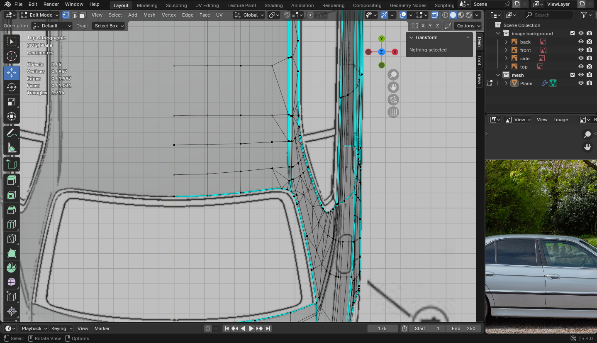Open the Edit Mode dropdown
597x343 pixels.
[40, 15]
